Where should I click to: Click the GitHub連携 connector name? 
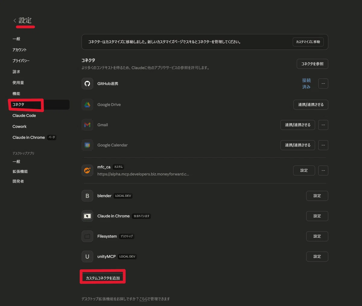[x=108, y=83]
